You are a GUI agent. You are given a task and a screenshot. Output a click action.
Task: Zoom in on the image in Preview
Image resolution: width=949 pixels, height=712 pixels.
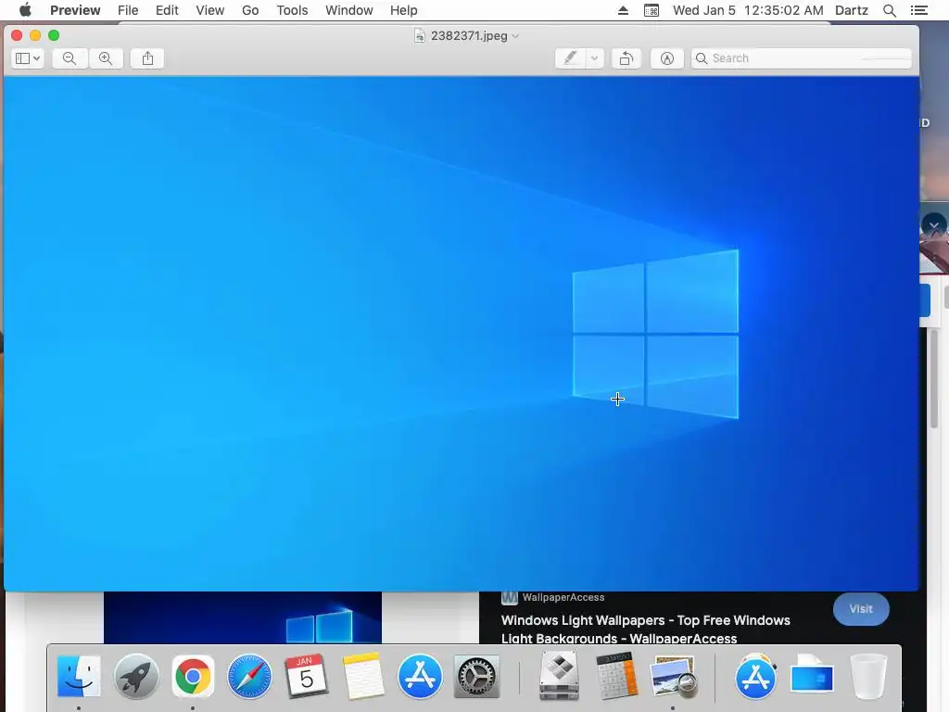pyautogui.click(x=106, y=58)
